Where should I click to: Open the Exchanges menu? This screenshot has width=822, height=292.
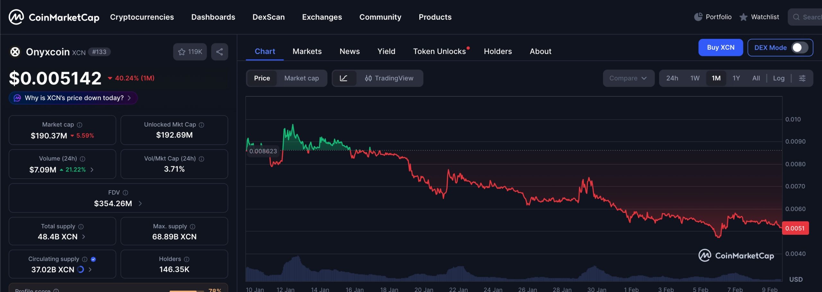[x=322, y=17]
